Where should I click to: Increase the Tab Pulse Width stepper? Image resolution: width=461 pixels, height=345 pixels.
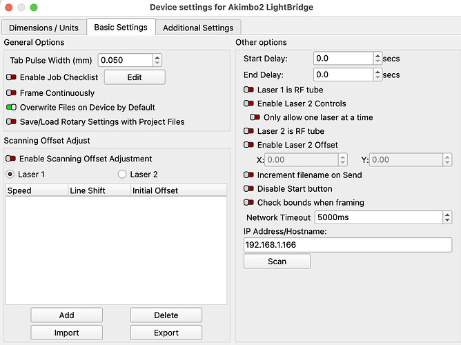[157, 57]
